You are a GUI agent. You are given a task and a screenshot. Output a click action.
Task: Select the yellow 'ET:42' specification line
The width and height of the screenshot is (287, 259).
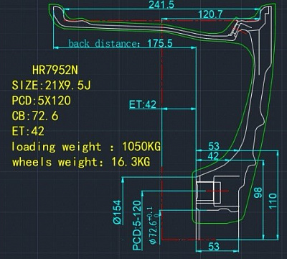click(28, 132)
